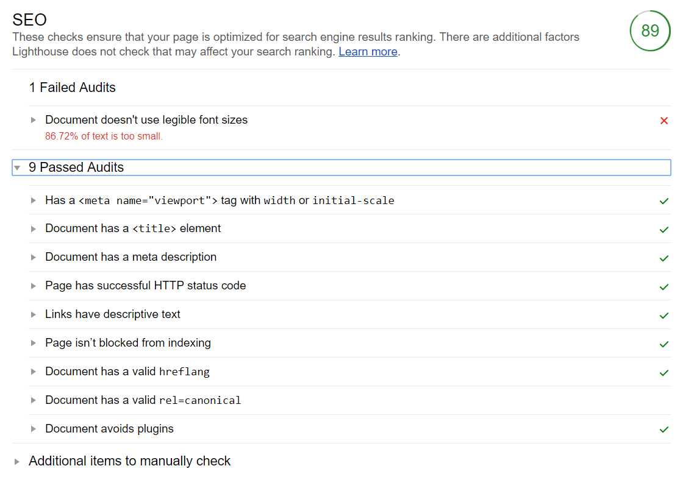Click the checkmark for HTTP status code audit
Viewport: 680px width, 477px height.
[x=664, y=287]
